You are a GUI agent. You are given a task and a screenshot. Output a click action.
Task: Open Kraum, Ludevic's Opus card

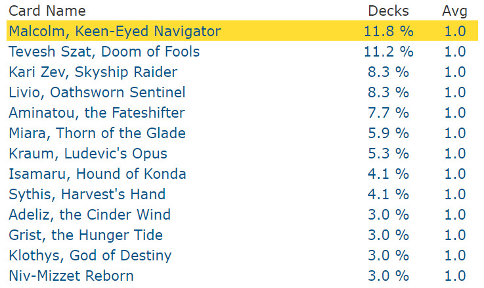coord(88,153)
